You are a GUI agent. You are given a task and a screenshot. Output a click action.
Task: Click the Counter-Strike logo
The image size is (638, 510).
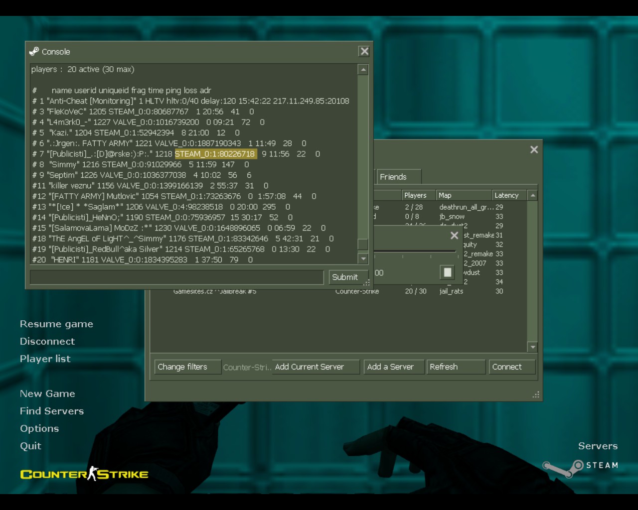[84, 474]
